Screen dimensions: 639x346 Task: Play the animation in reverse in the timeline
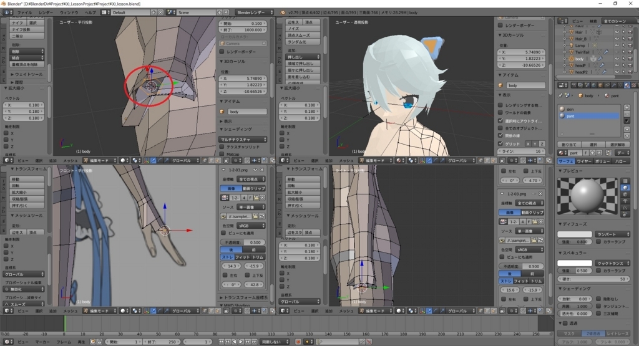tap(235, 342)
